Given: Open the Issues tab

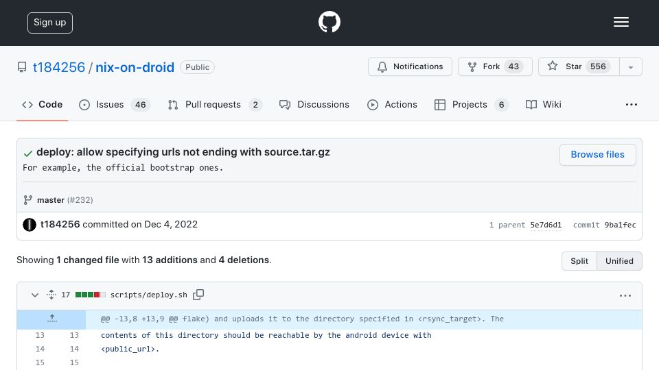Looking at the screenshot, I should pyautogui.click(x=115, y=104).
